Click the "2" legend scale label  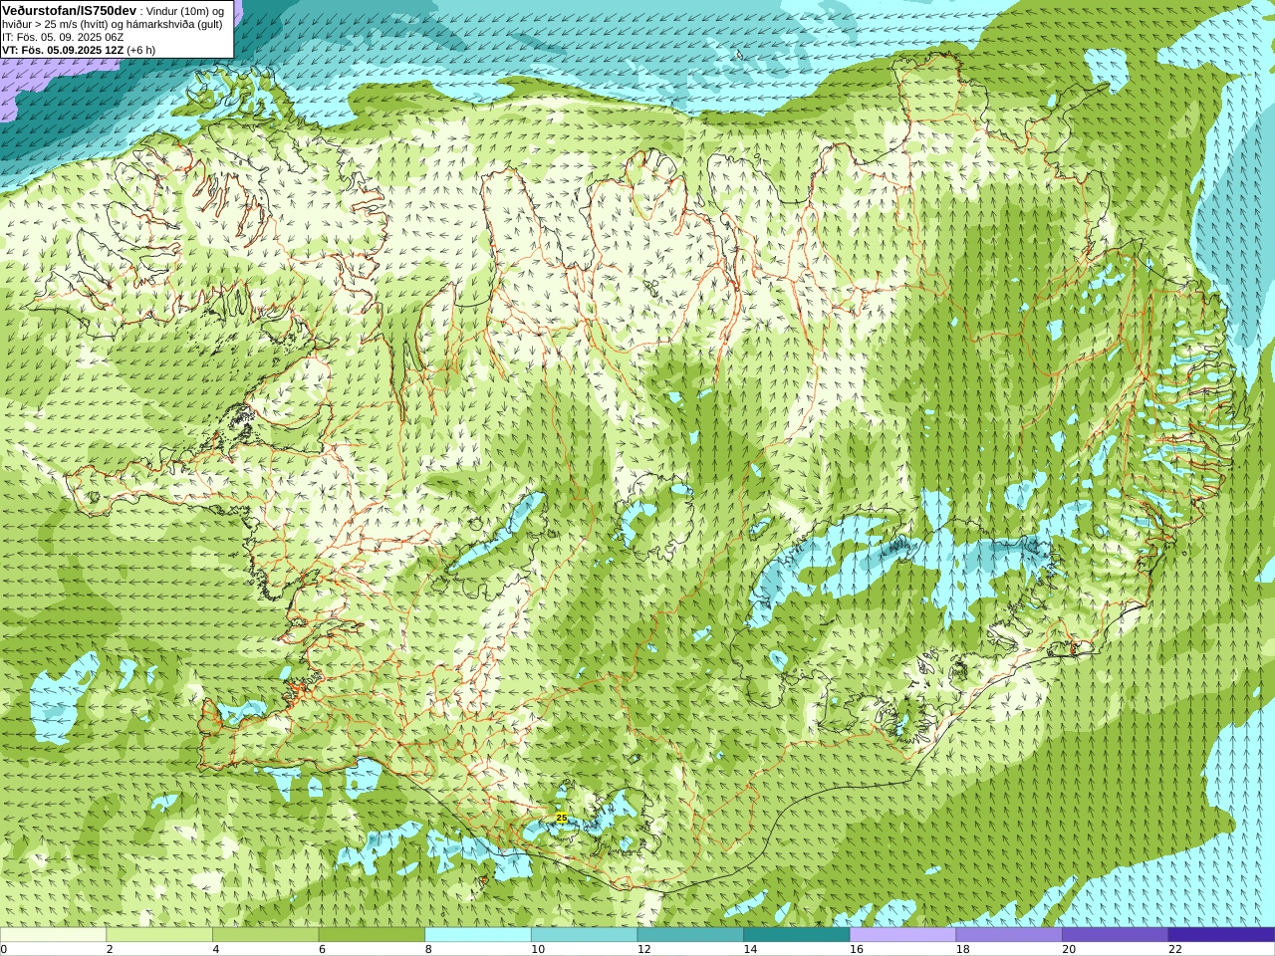pyautogui.click(x=110, y=949)
